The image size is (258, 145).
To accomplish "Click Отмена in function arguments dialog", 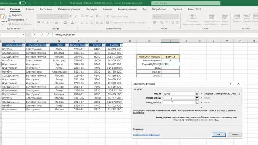I will tap(235, 135).
